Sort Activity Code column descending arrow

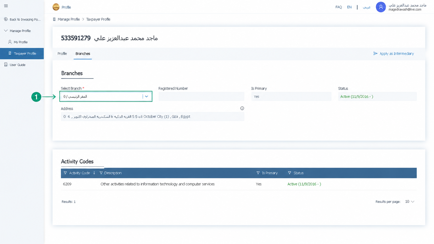point(94,173)
